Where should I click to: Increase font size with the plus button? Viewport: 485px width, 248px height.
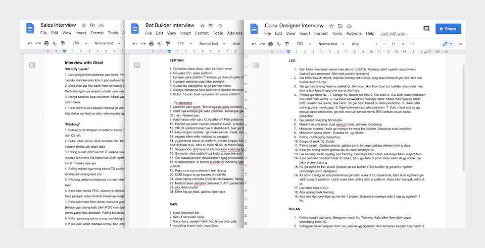point(403,44)
